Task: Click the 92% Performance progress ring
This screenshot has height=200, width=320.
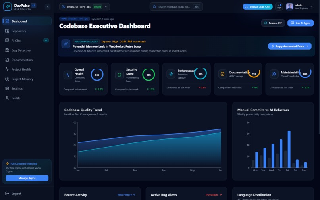Action: [x=200, y=74]
